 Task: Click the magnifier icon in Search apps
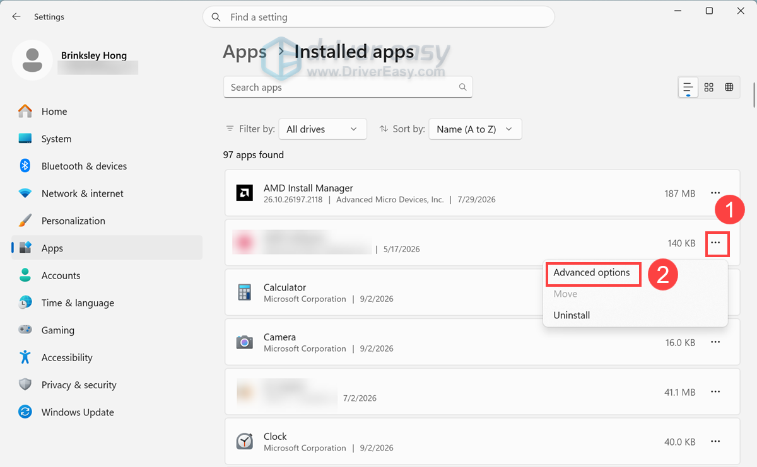[463, 88]
